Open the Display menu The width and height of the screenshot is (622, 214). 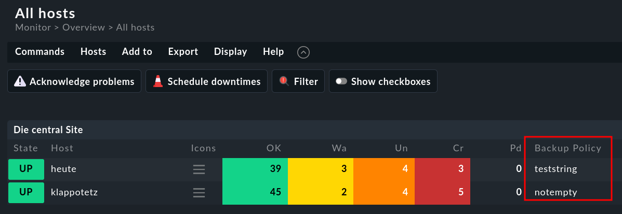pyautogui.click(x=230, y=52)
